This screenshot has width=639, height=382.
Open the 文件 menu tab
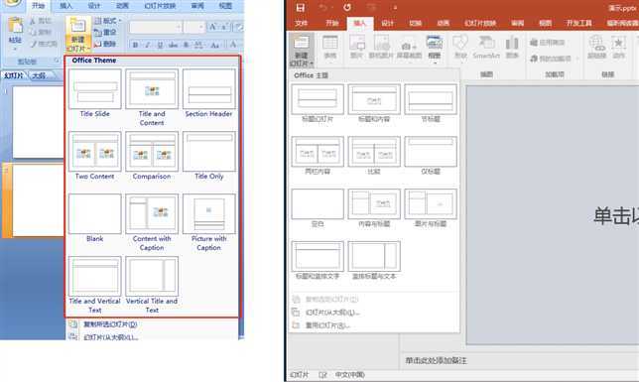click(x=302, y=23)
